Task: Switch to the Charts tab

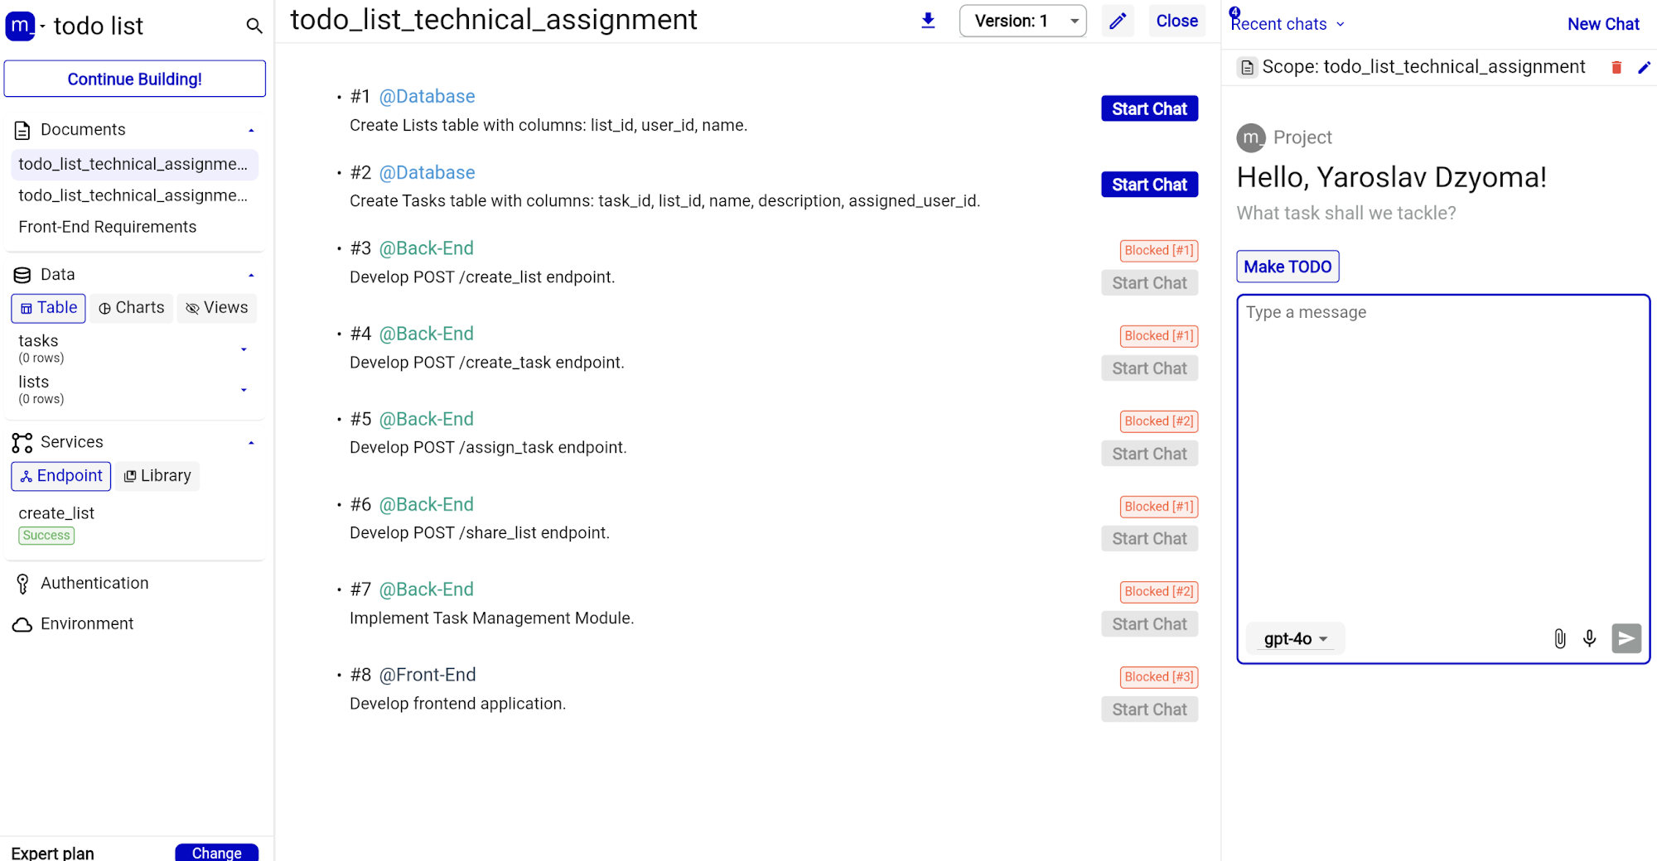Action: (132, 308)
